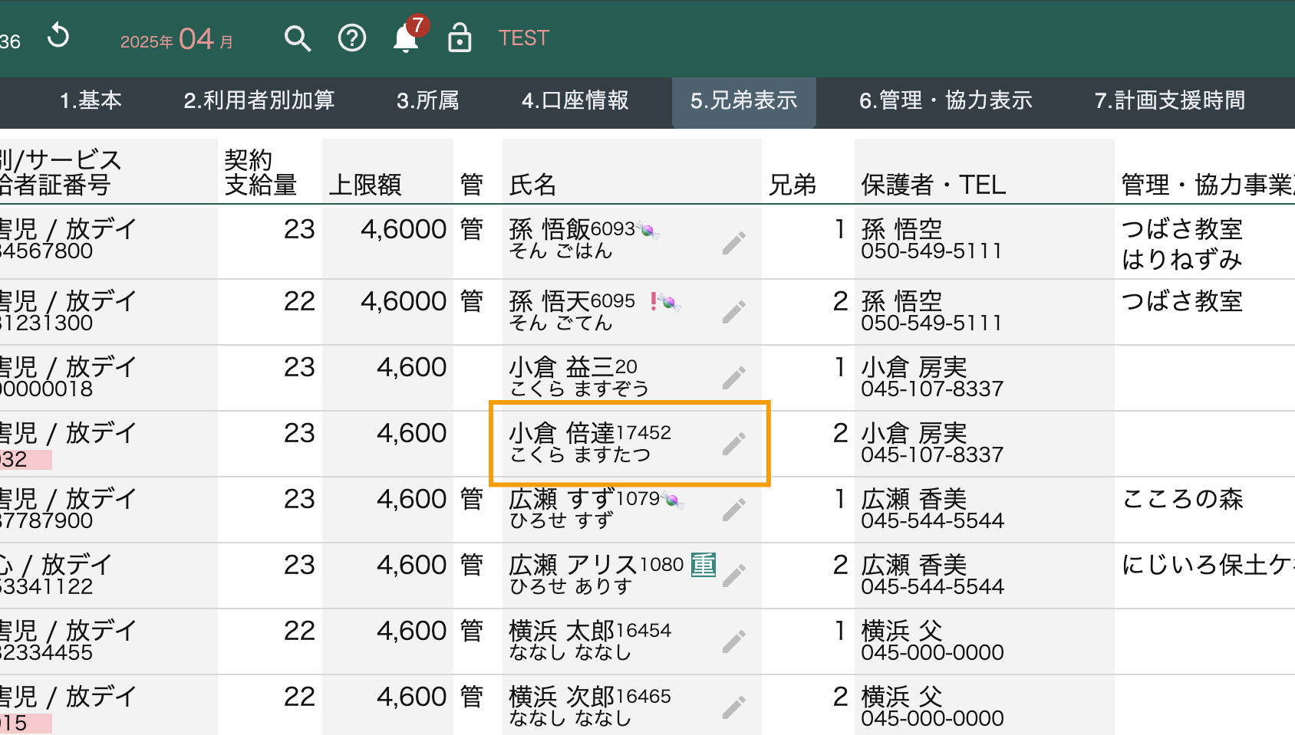Select the name 広瀬 すず

[561, 500]
